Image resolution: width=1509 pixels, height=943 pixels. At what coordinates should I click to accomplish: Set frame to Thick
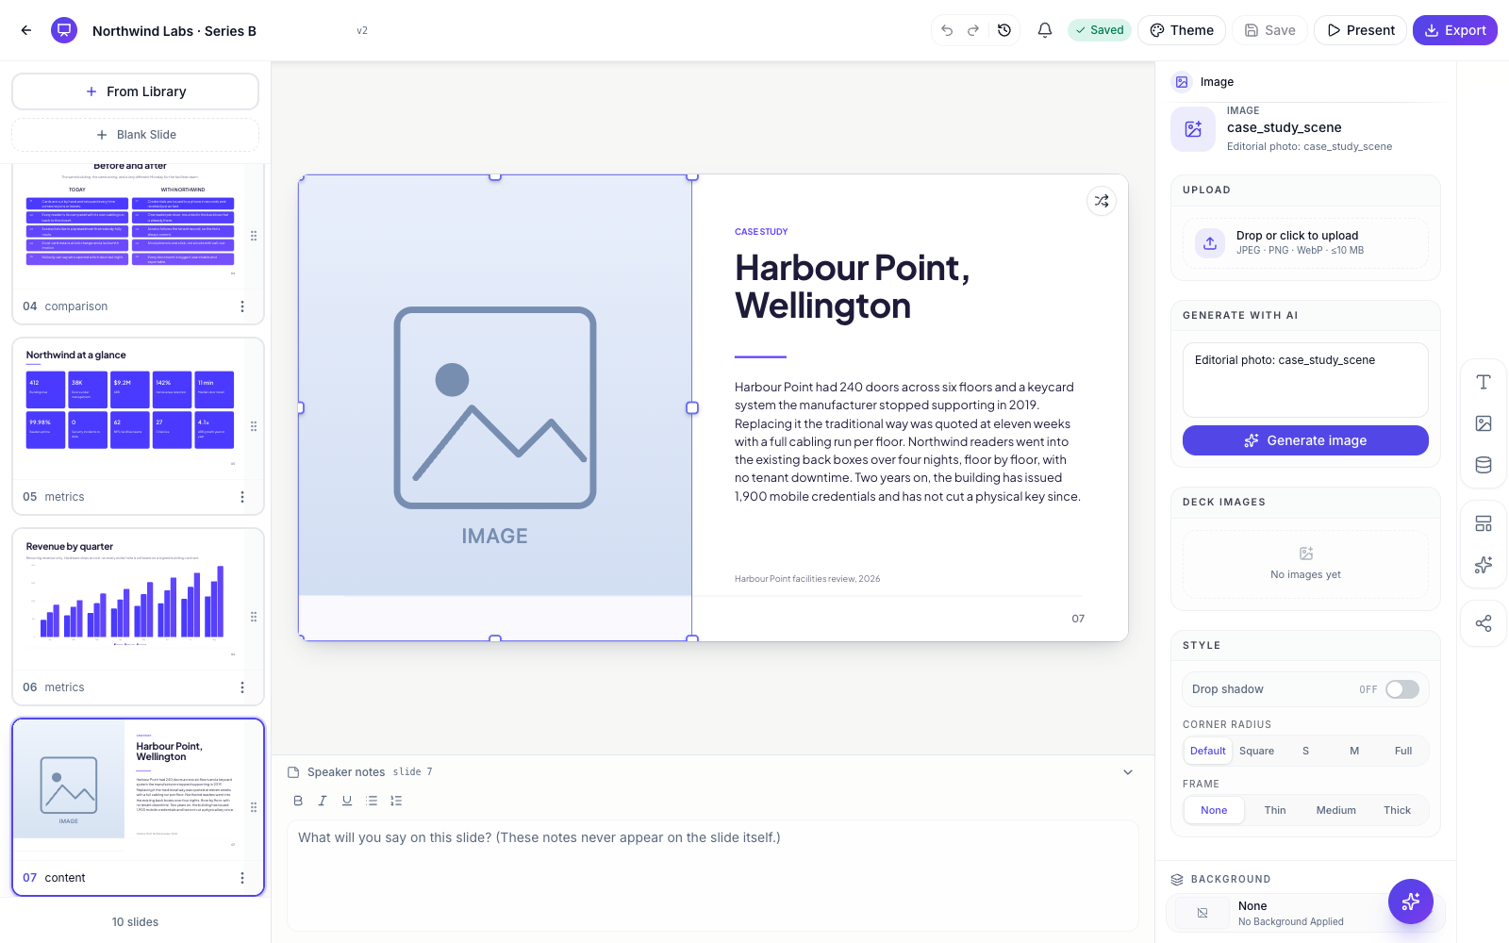[x=1398, y=810]
